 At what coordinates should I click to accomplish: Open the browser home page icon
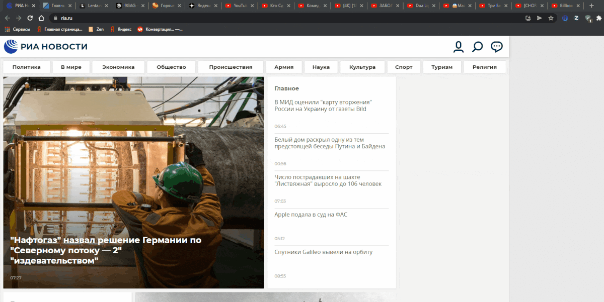[x=42, y=18]
